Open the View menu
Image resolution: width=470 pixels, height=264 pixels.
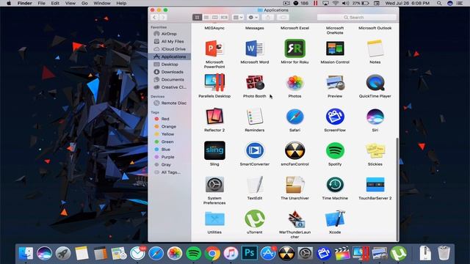pyautogui.click(x=70, y=3)
